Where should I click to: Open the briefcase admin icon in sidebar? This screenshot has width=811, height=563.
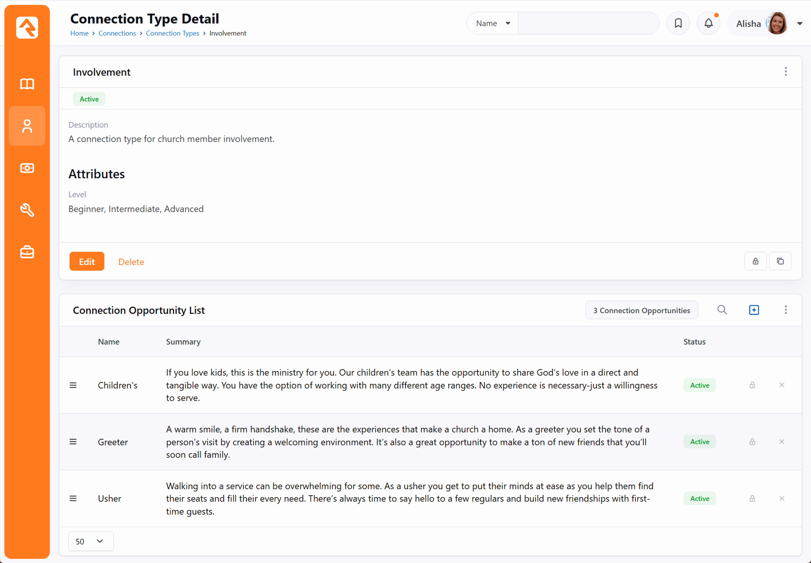click(27, 252)
